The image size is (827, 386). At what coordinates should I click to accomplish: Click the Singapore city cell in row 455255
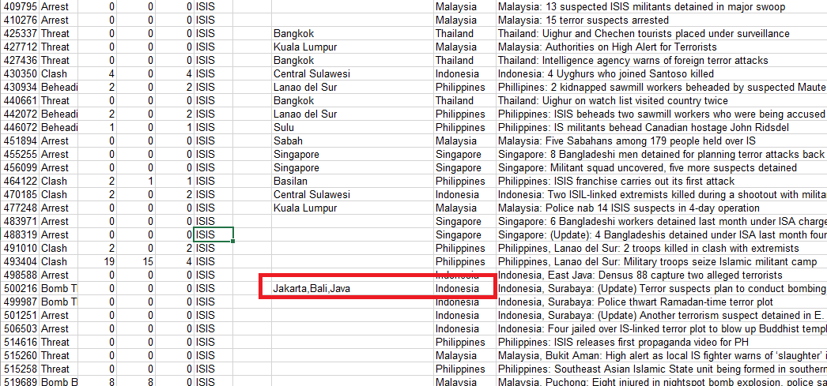(352, 154)
